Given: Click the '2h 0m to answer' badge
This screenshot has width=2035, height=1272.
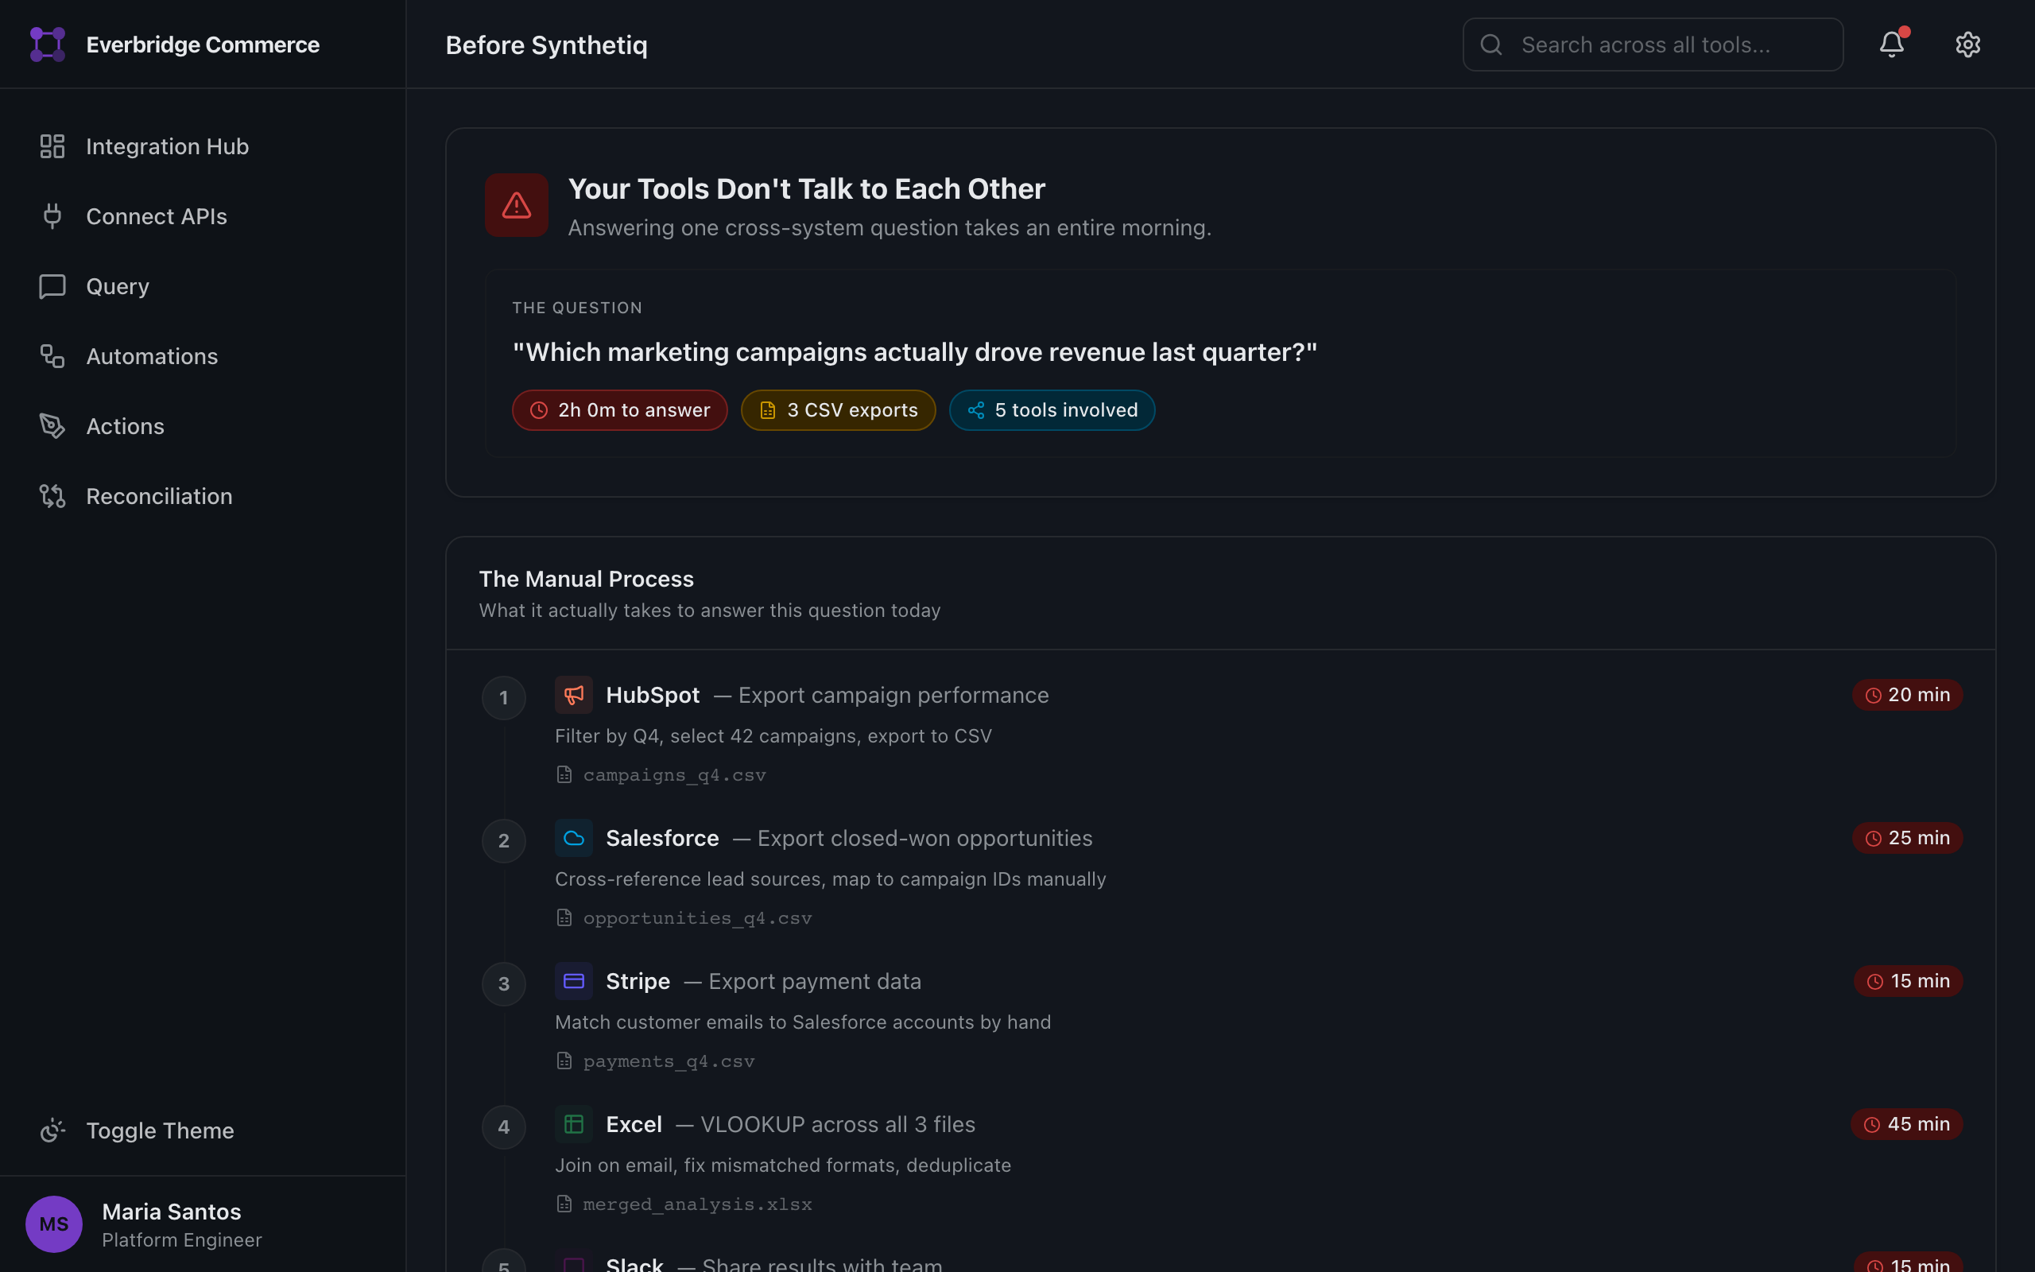Looking at the screenshot, I should pos(620,409).
